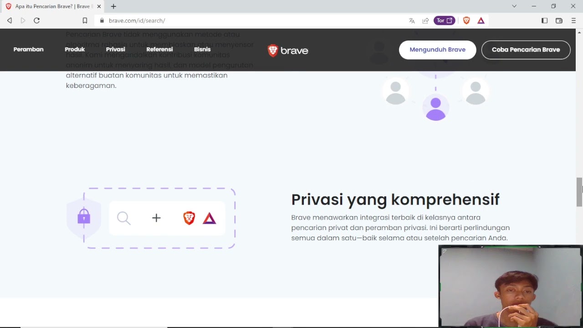The height and width of the screenshot is (328, 583).
Task: Click the scrollbar up arrow
Action: click(x=579, y=32)
